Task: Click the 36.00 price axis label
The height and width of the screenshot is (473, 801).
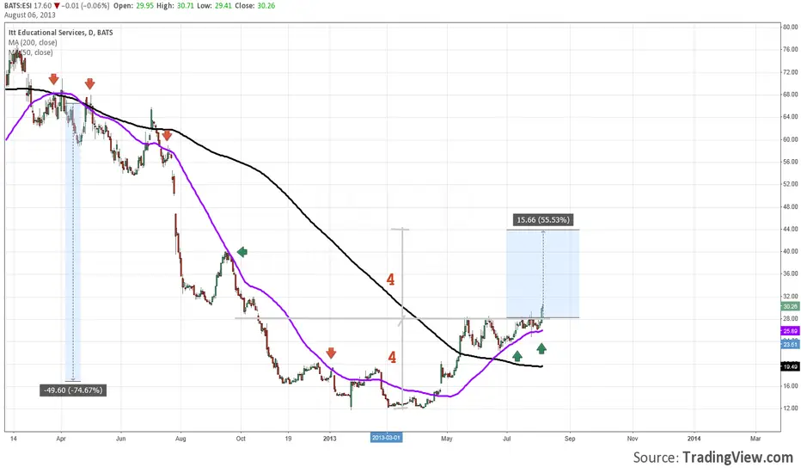Action: click(791, 273)
